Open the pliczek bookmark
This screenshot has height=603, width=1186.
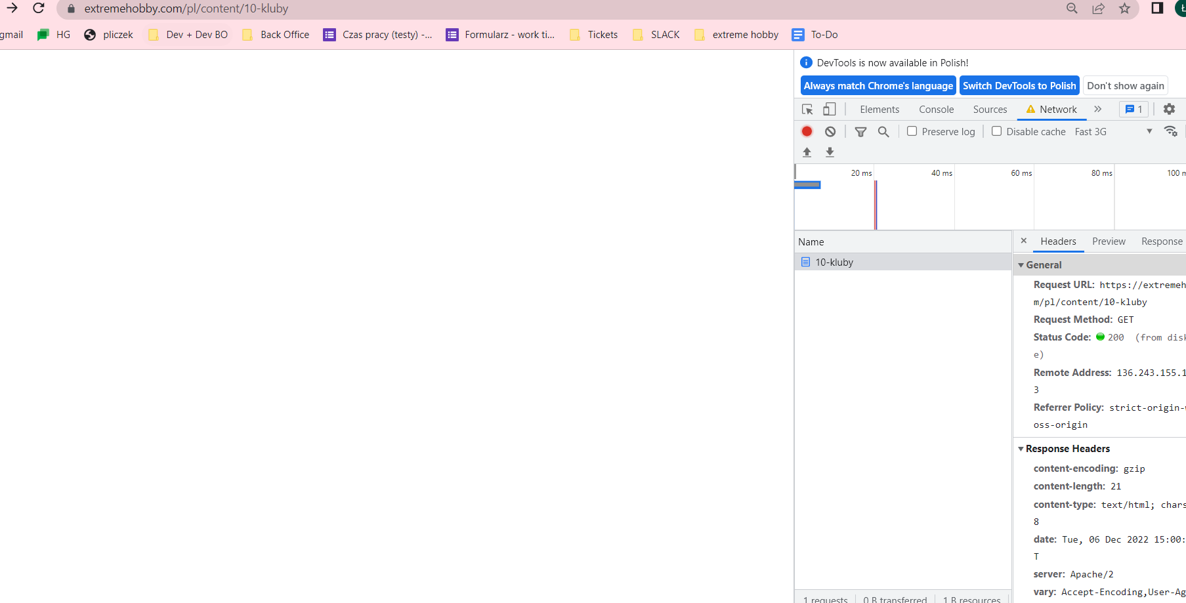click(x=109, y=35)
